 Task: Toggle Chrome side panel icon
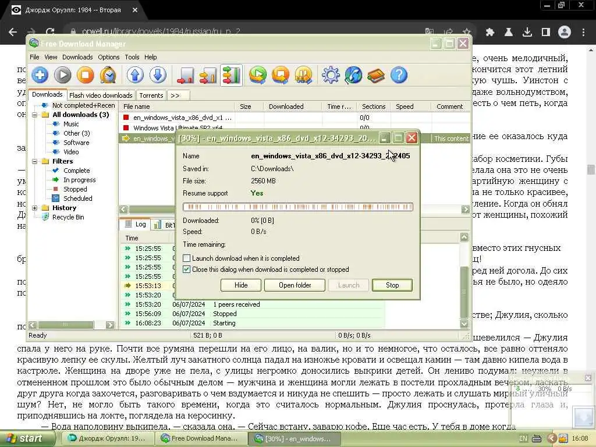tap(546, 32)
